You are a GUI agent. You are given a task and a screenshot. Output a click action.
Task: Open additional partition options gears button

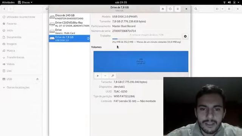[113, 76]
